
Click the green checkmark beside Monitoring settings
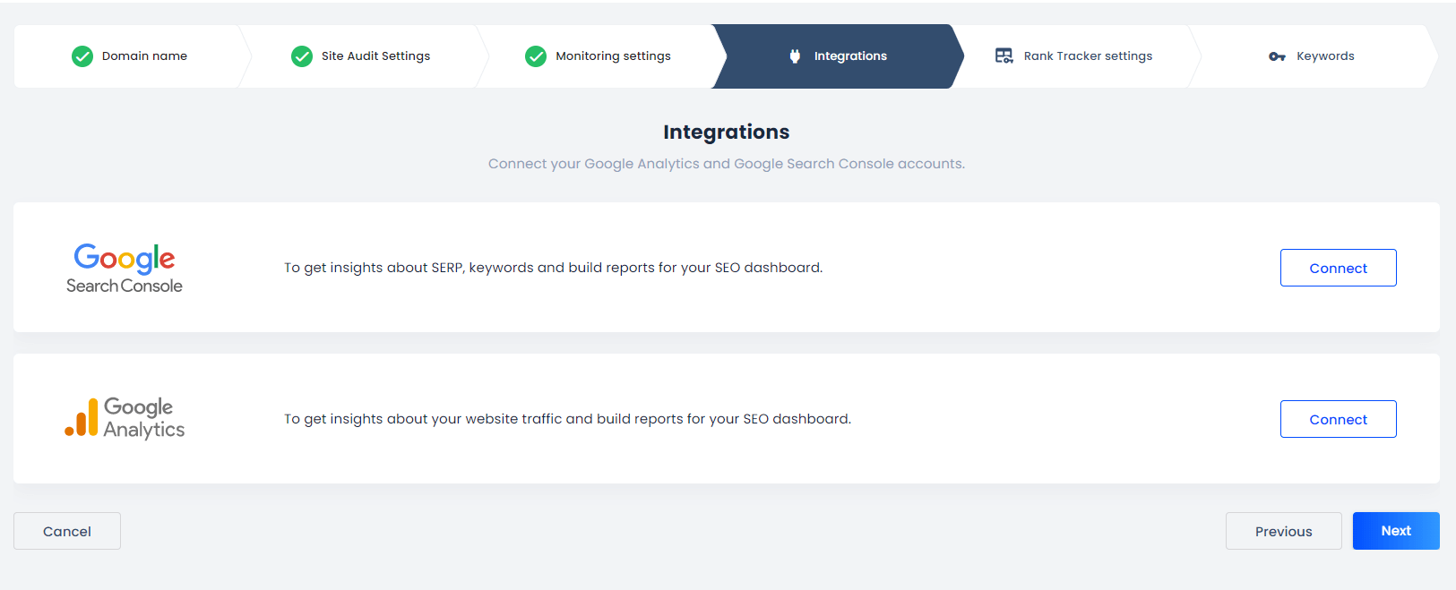[536, 56]
